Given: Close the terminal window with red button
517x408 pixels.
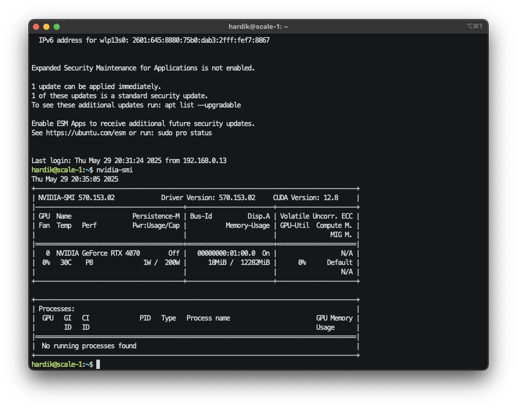Looking at the screenshot, I should coord(36,27).
